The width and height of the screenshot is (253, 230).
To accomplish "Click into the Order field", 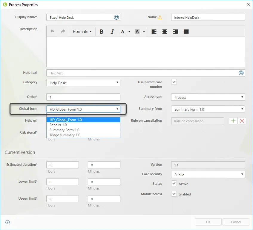I will (x=83, y=97).
